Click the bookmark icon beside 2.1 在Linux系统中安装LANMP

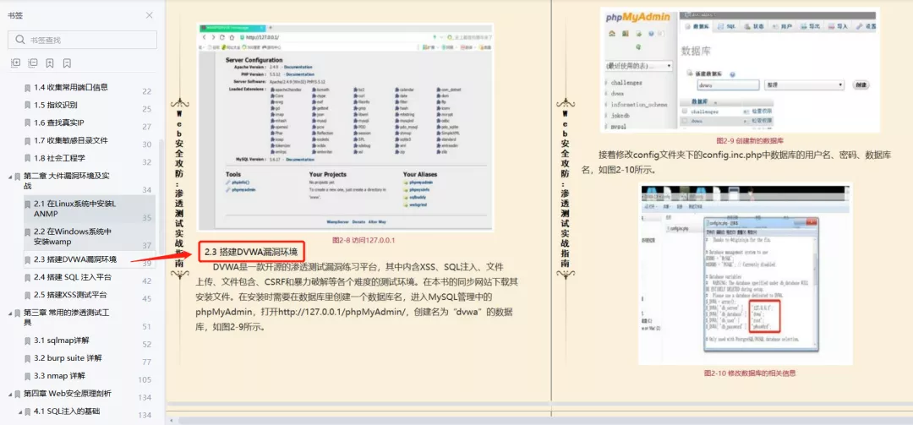(27, 204)
